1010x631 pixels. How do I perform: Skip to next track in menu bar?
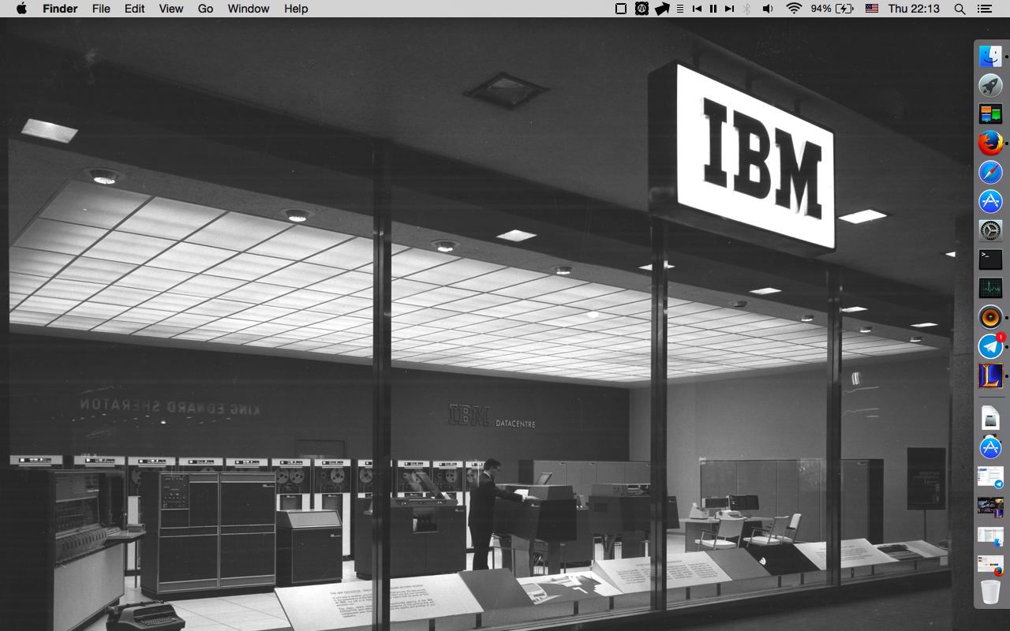(x=730, y=9)
